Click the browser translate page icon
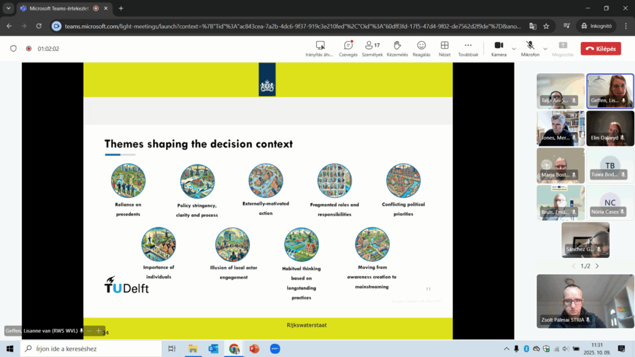The image size is (635, 357). pos(533,26)
